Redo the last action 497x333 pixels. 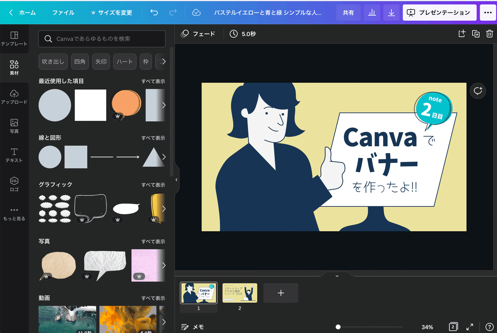point(173,12)
